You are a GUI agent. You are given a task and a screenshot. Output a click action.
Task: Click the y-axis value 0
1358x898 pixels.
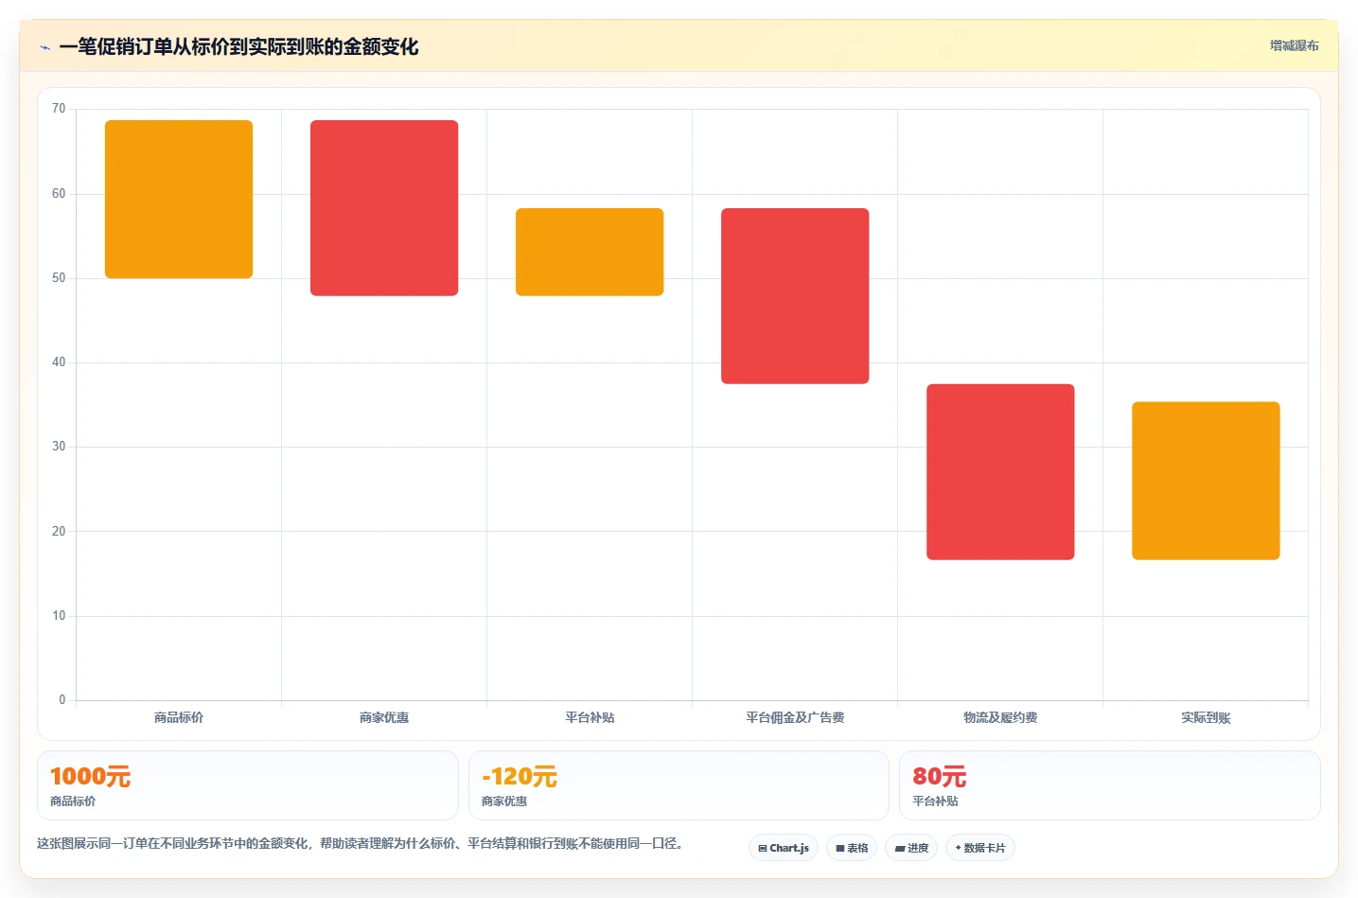[62, 700]
